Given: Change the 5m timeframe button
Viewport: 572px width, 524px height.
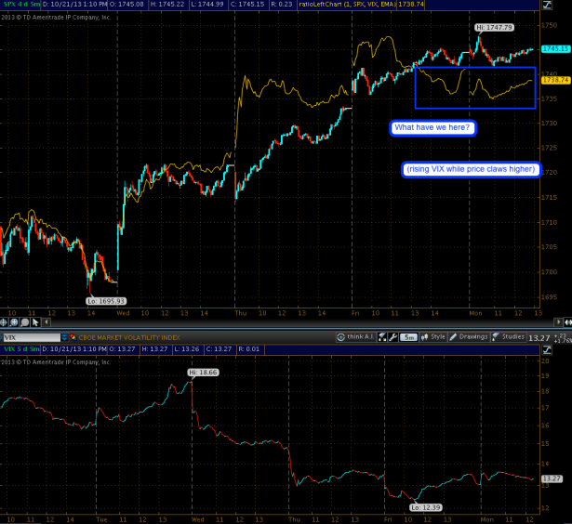Looking at the screenshot, I should click(x=408, y=337).
